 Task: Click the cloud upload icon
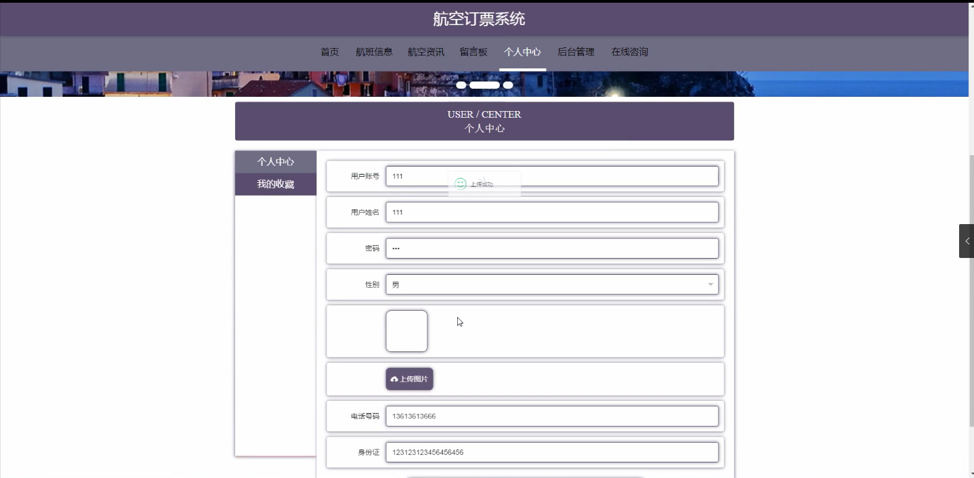[x=394, y=379]
